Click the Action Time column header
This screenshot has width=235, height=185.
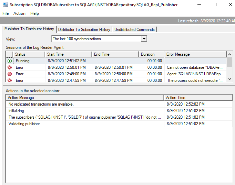click(x=198, y=98)
